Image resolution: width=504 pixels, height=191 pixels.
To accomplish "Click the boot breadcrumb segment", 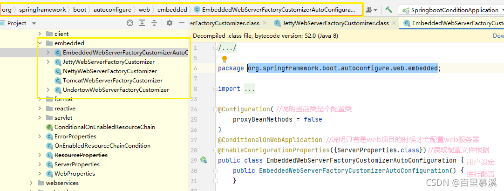I will (x=80, y=10).
